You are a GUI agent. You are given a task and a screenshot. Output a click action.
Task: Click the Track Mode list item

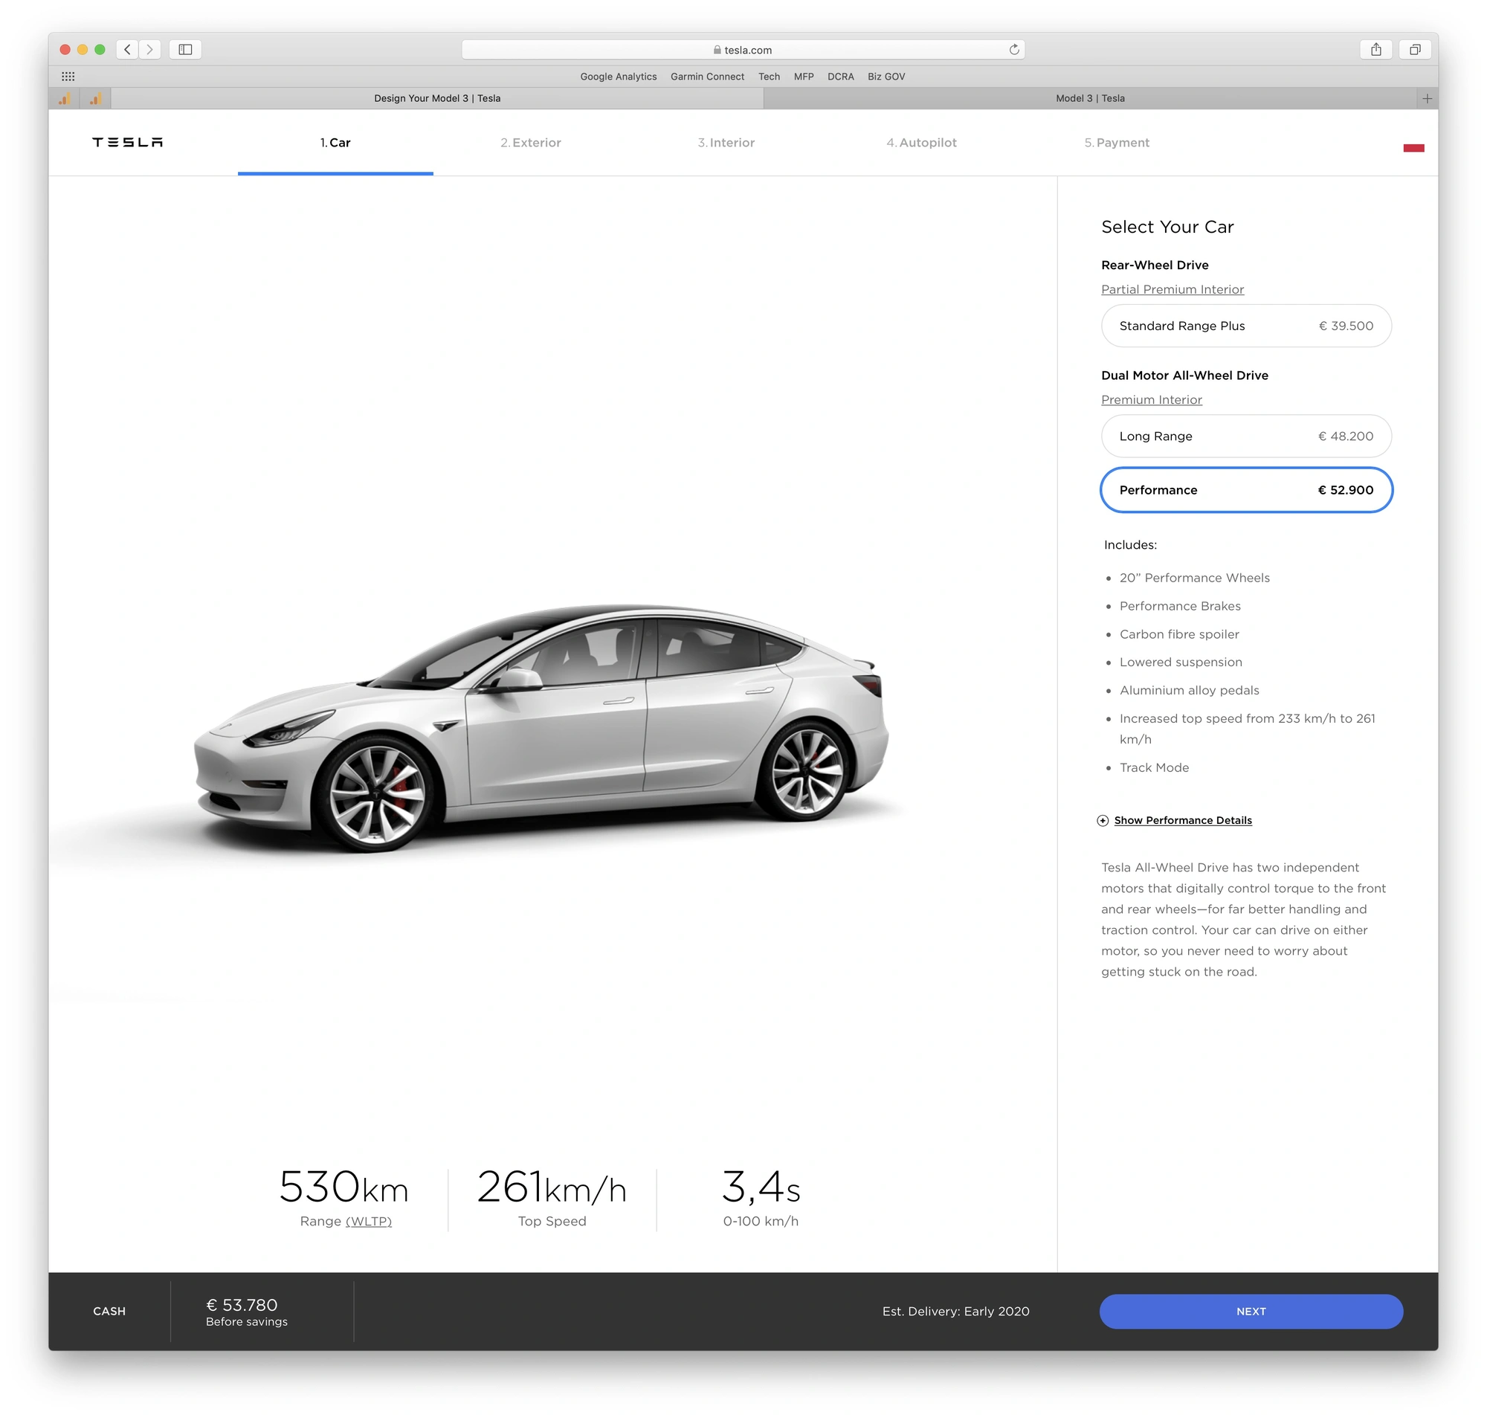1154,768
